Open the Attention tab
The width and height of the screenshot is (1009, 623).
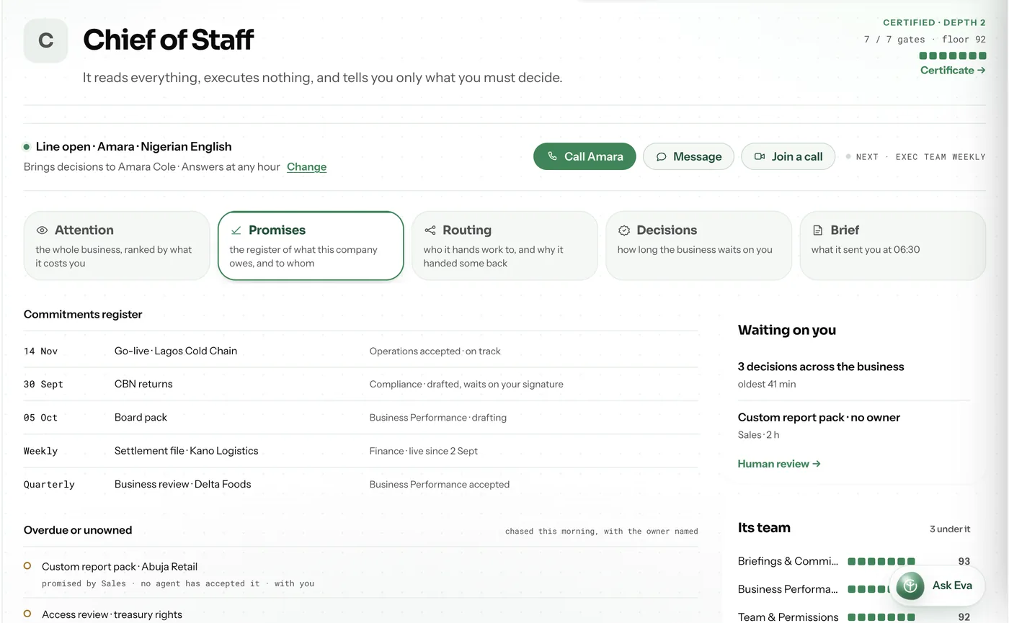point(117,246)
